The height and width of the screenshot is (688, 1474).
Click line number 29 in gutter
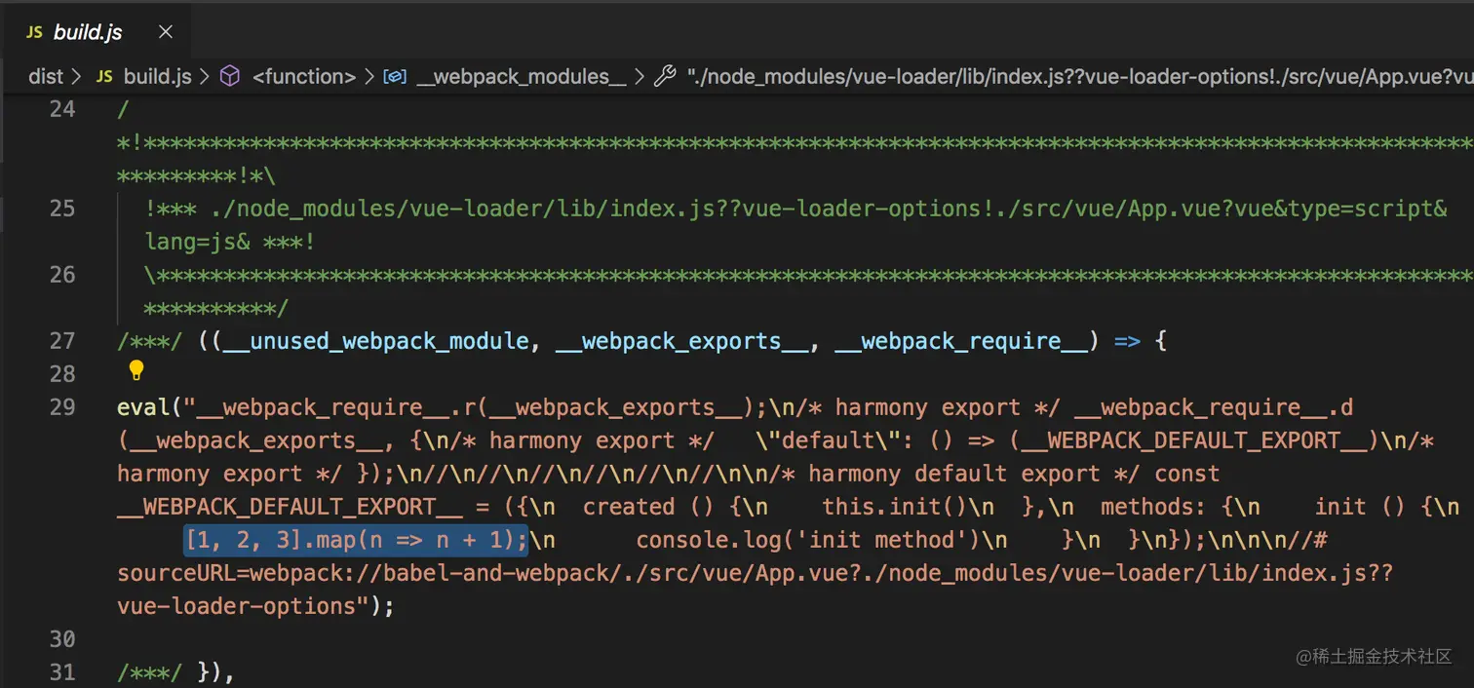tap(62, 407)
